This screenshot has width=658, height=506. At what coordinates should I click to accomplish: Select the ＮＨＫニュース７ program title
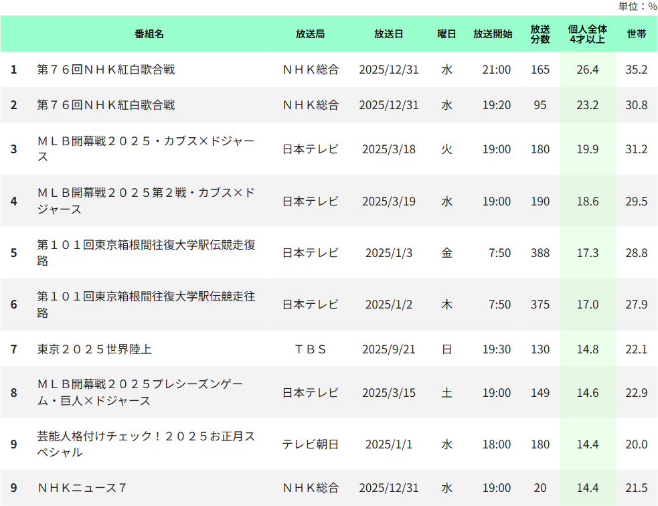point(82,488)
